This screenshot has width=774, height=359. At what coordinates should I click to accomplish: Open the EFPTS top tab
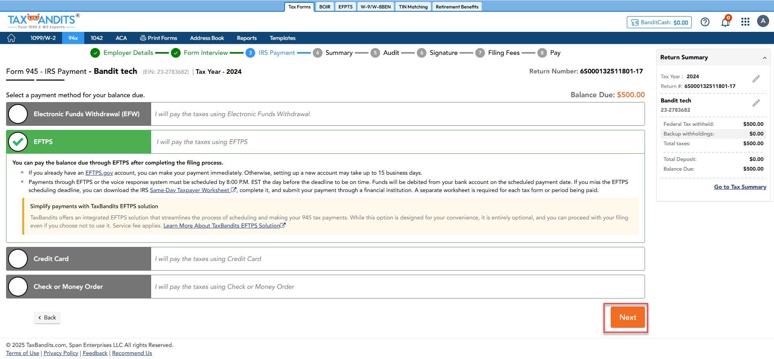(345, 7)
